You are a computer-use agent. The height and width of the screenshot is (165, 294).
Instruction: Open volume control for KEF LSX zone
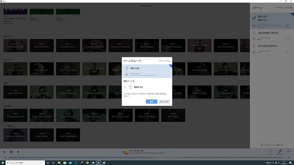click(287, 26)
